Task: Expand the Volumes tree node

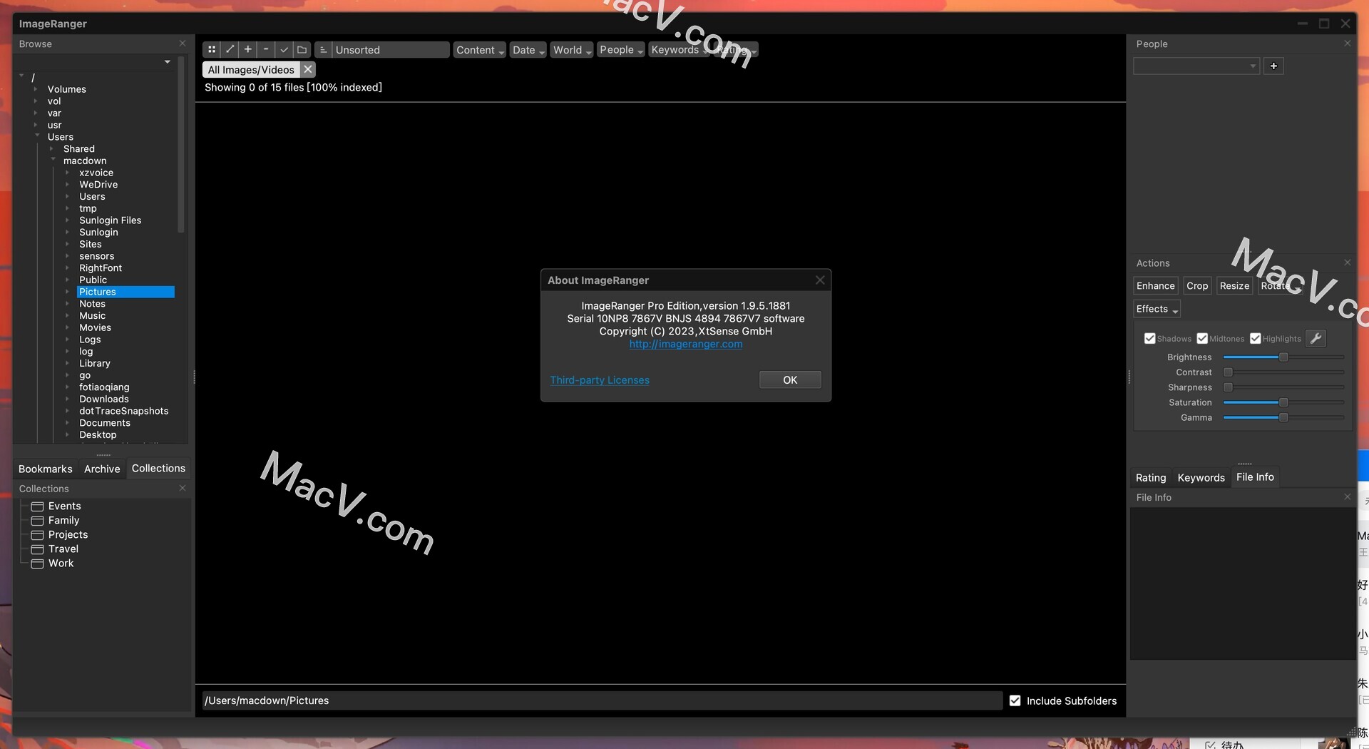Action: tap(35, 89)
